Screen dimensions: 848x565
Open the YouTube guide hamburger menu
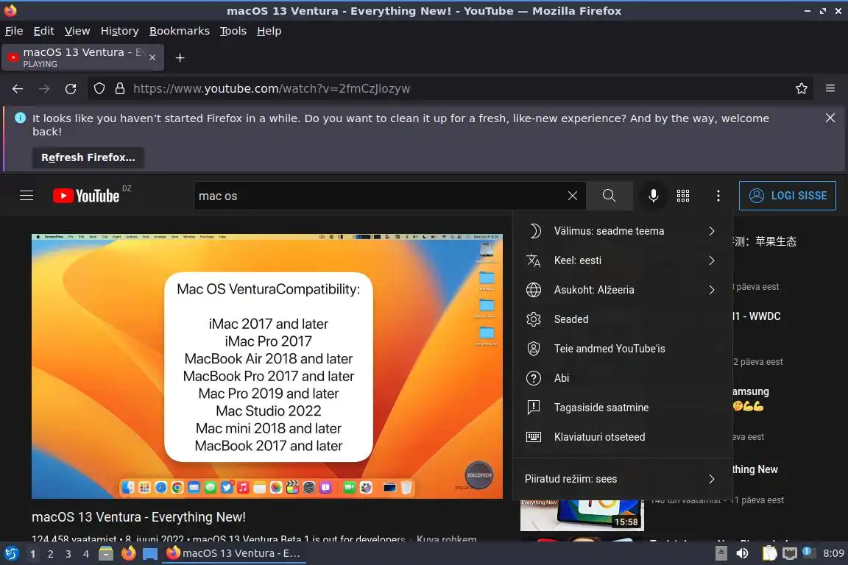pos(26,196)
